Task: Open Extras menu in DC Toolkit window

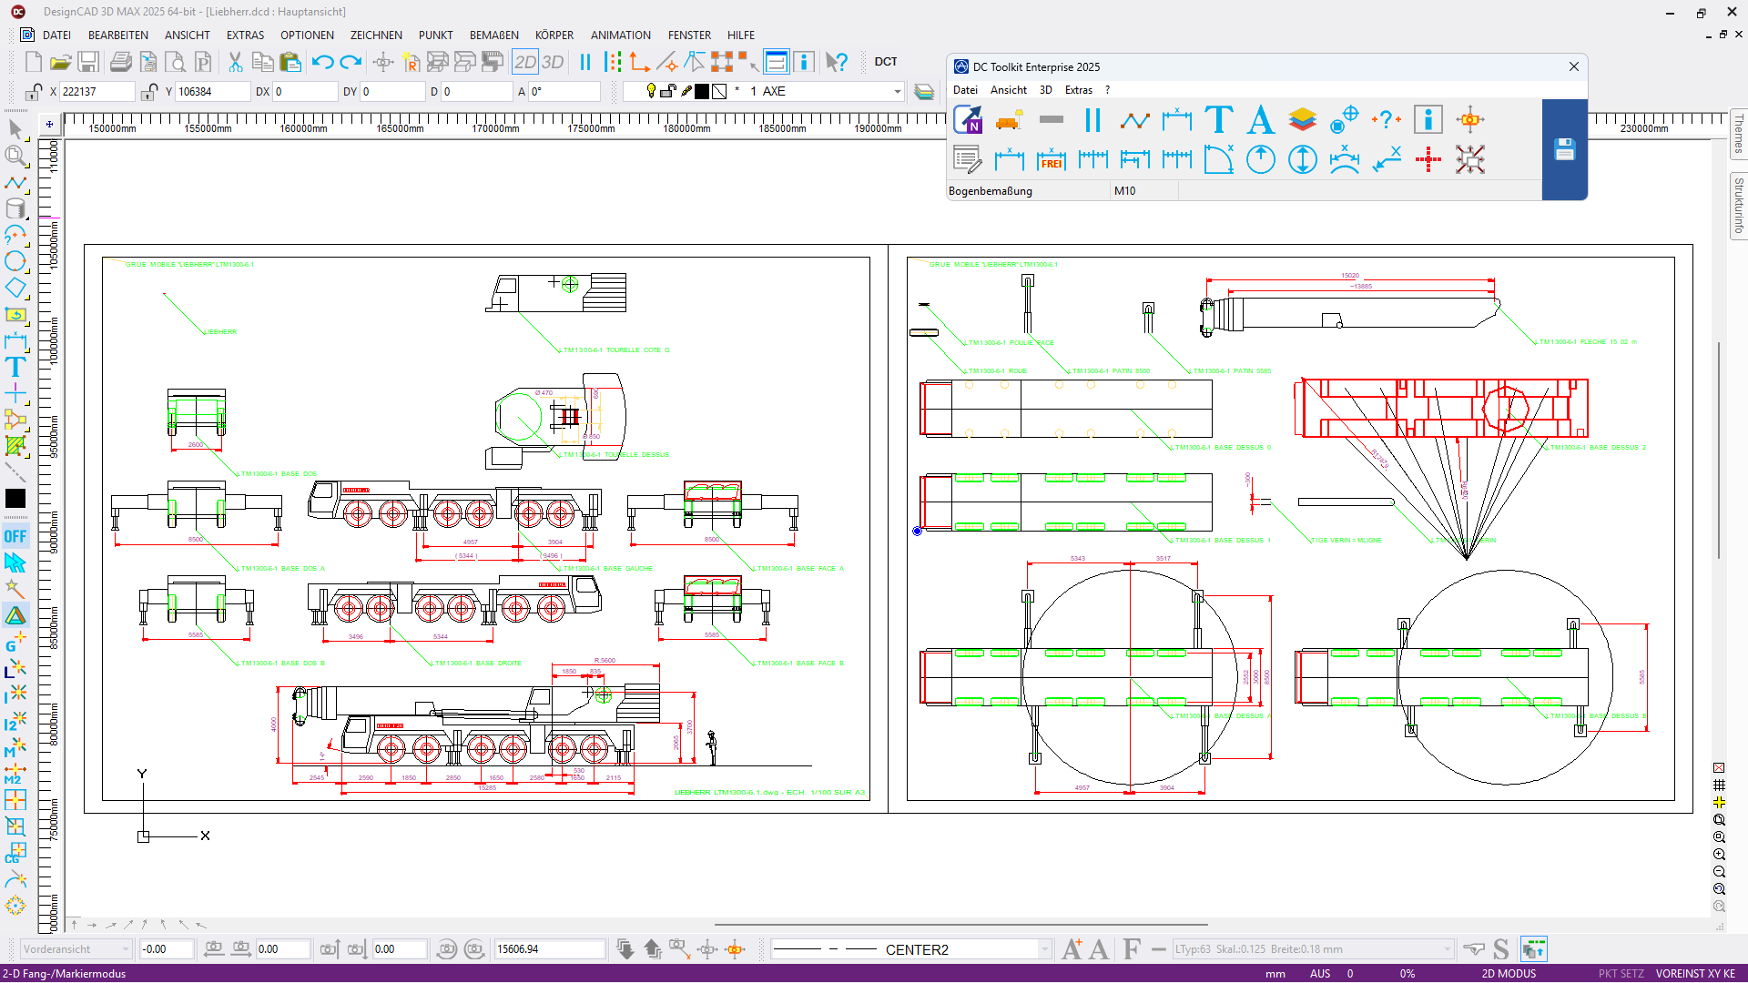Action: coord(1078,90)
